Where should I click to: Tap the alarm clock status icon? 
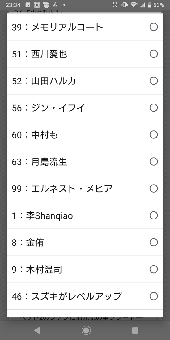(115, 5)
